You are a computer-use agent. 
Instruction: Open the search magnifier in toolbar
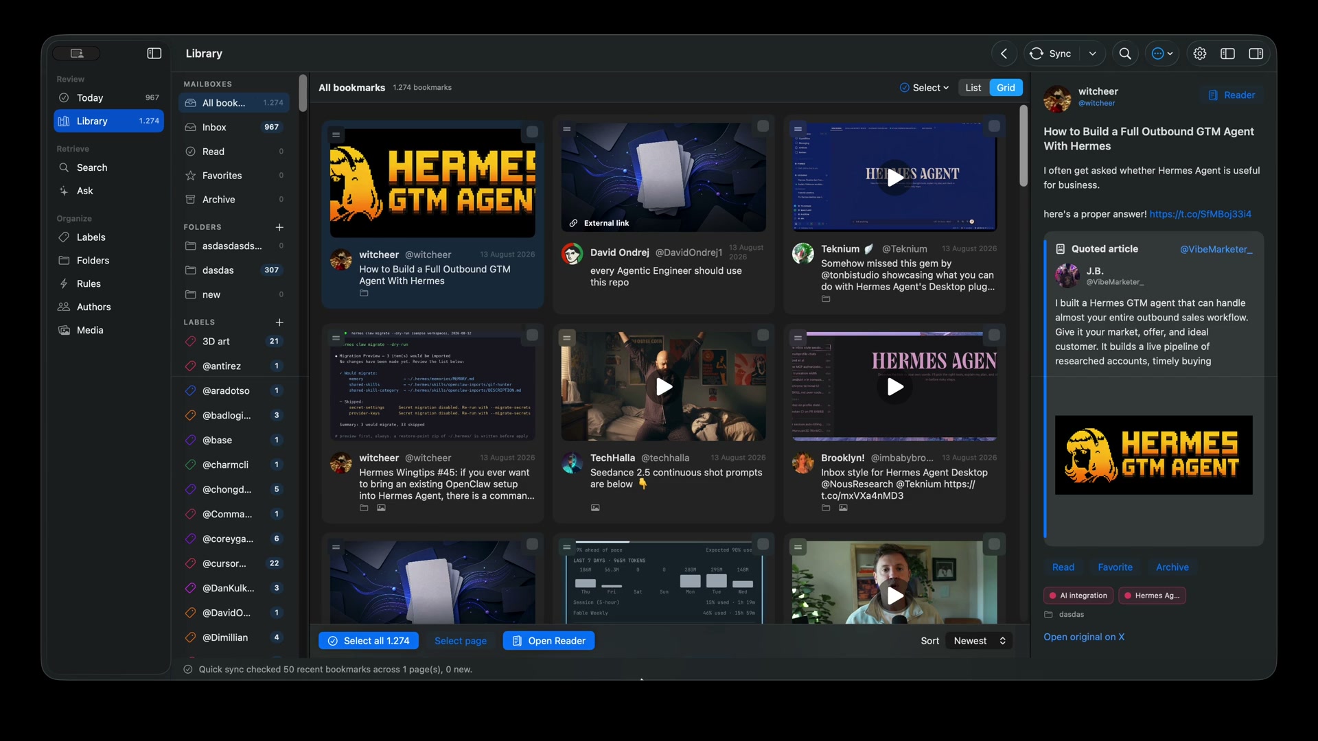pos(1125,54)
